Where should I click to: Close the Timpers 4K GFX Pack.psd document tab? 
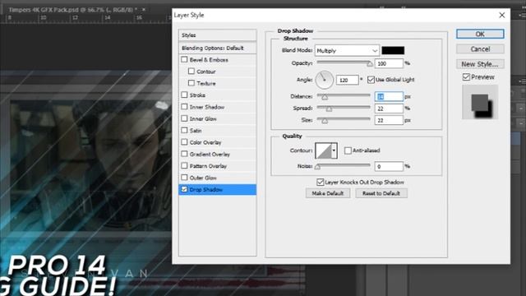click(x=144, y=10)
